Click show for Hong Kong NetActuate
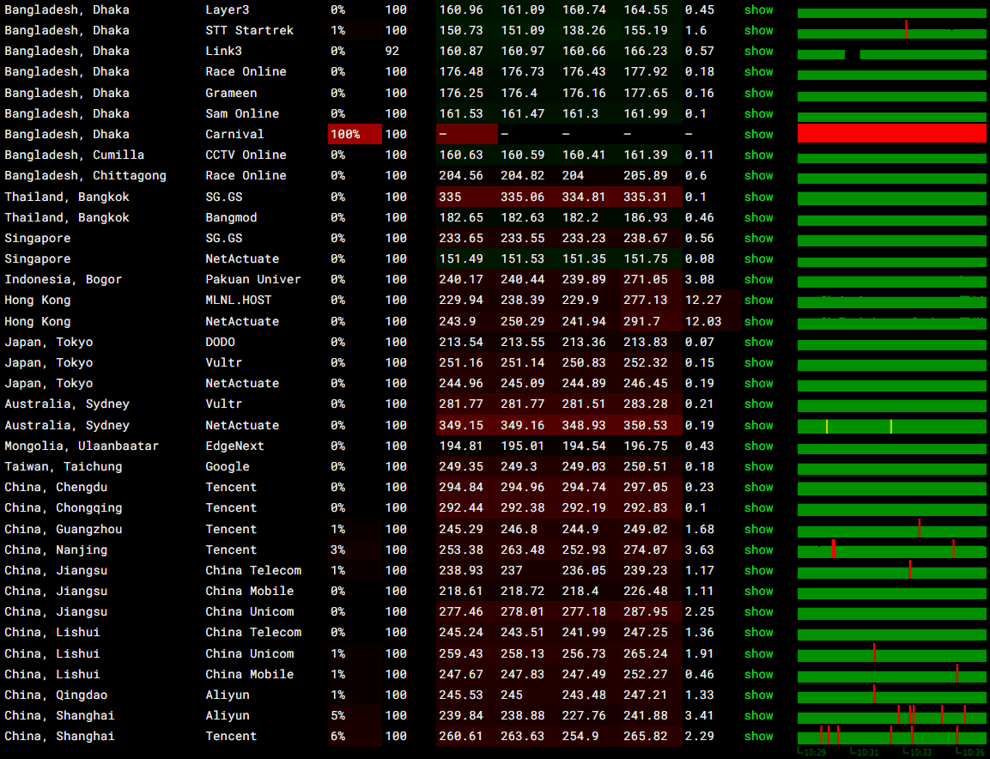Viewport: 990px width, 759px height. pos(758,321)
